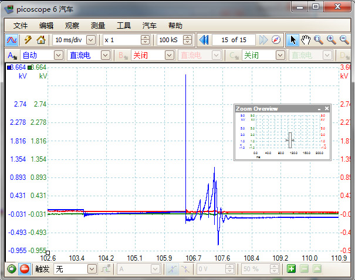Click the delete measurement minus button

point(304,269)
